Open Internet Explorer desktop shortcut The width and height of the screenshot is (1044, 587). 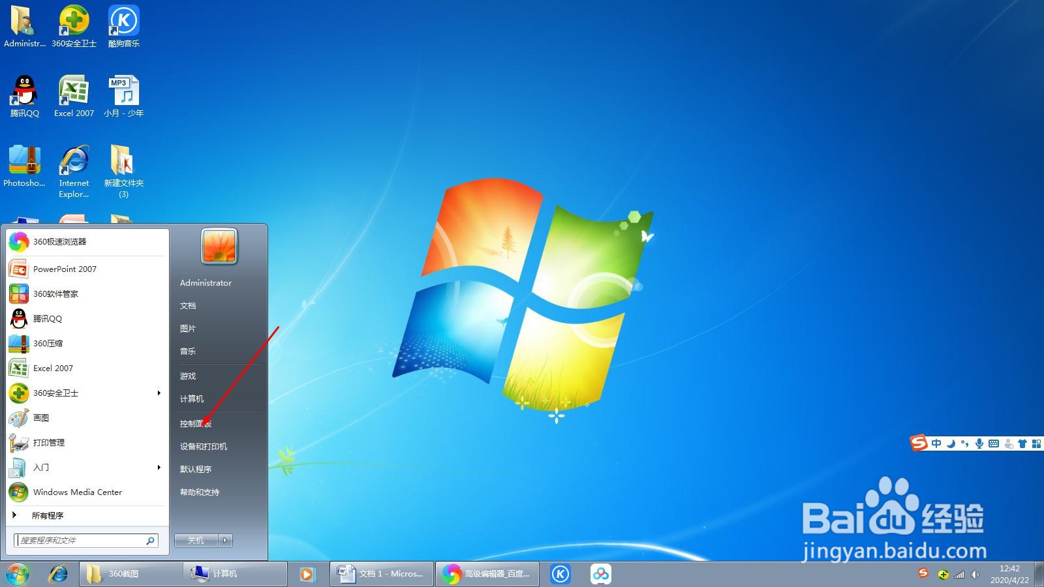coord(74,171)
